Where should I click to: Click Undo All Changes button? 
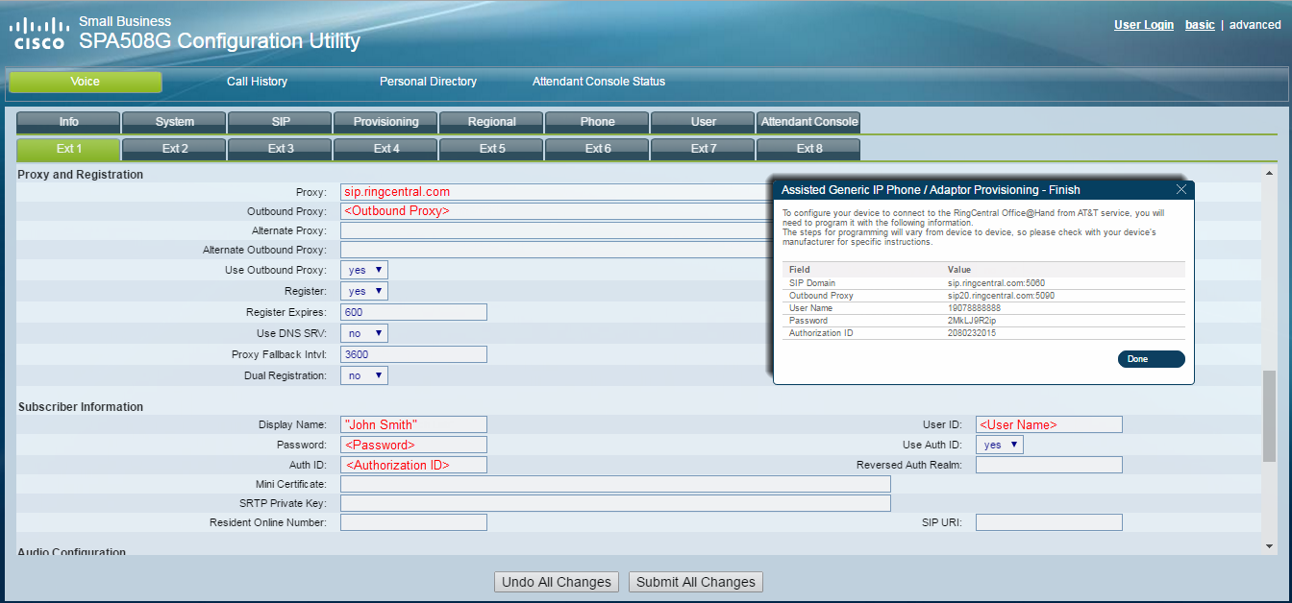coord(557,582)
